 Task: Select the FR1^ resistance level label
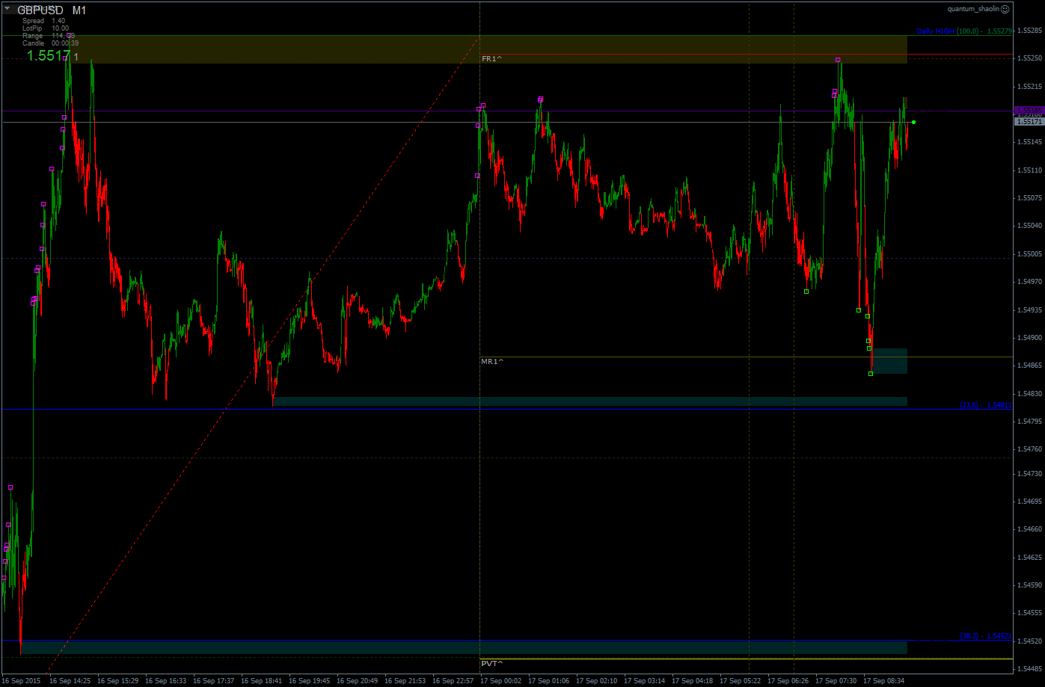491,58
